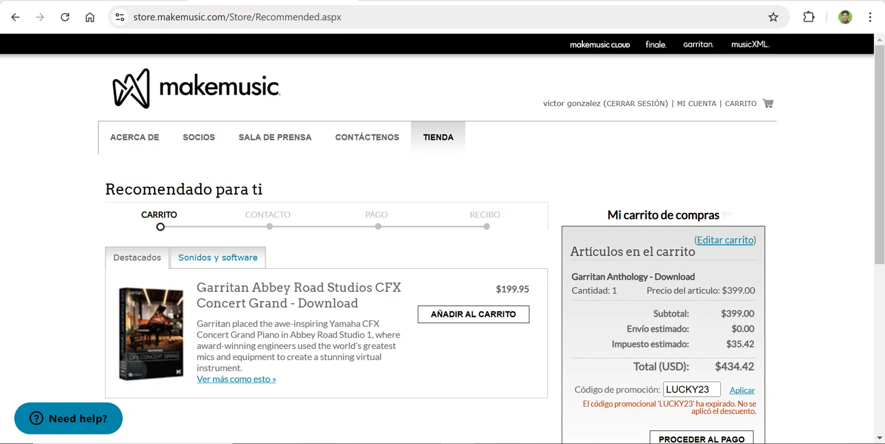Click the expired promo code error message
Image resolution: width=885 pixels, height=444 pixels.
click(669, 407)
